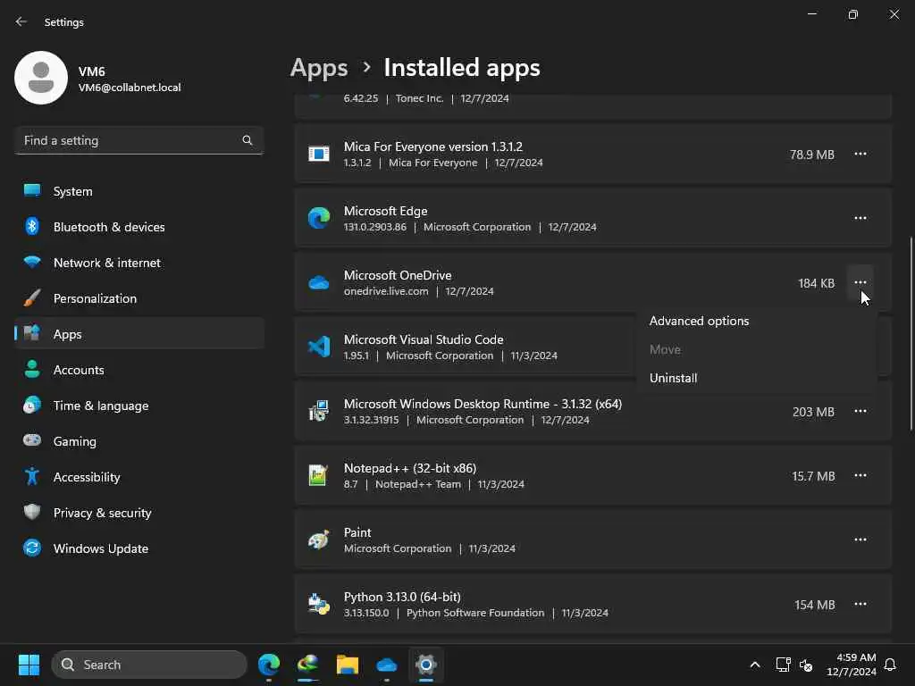
Task: Click the Find a setting search box
Action: (x=130, y=140)
